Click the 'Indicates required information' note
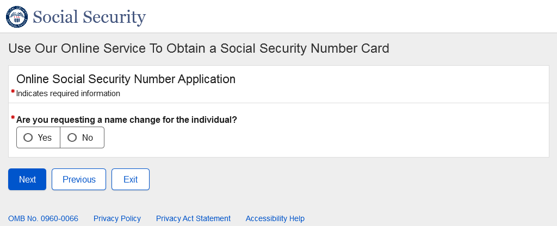The width and height of the screenshot is (557, 226). (x=68, y=93)
